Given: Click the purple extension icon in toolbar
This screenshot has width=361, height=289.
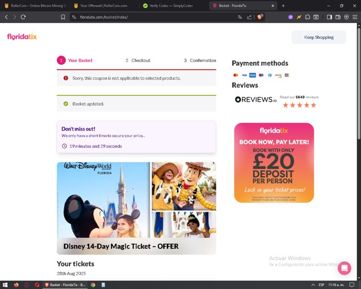Looking at the screenshot, I should [290, 17].
